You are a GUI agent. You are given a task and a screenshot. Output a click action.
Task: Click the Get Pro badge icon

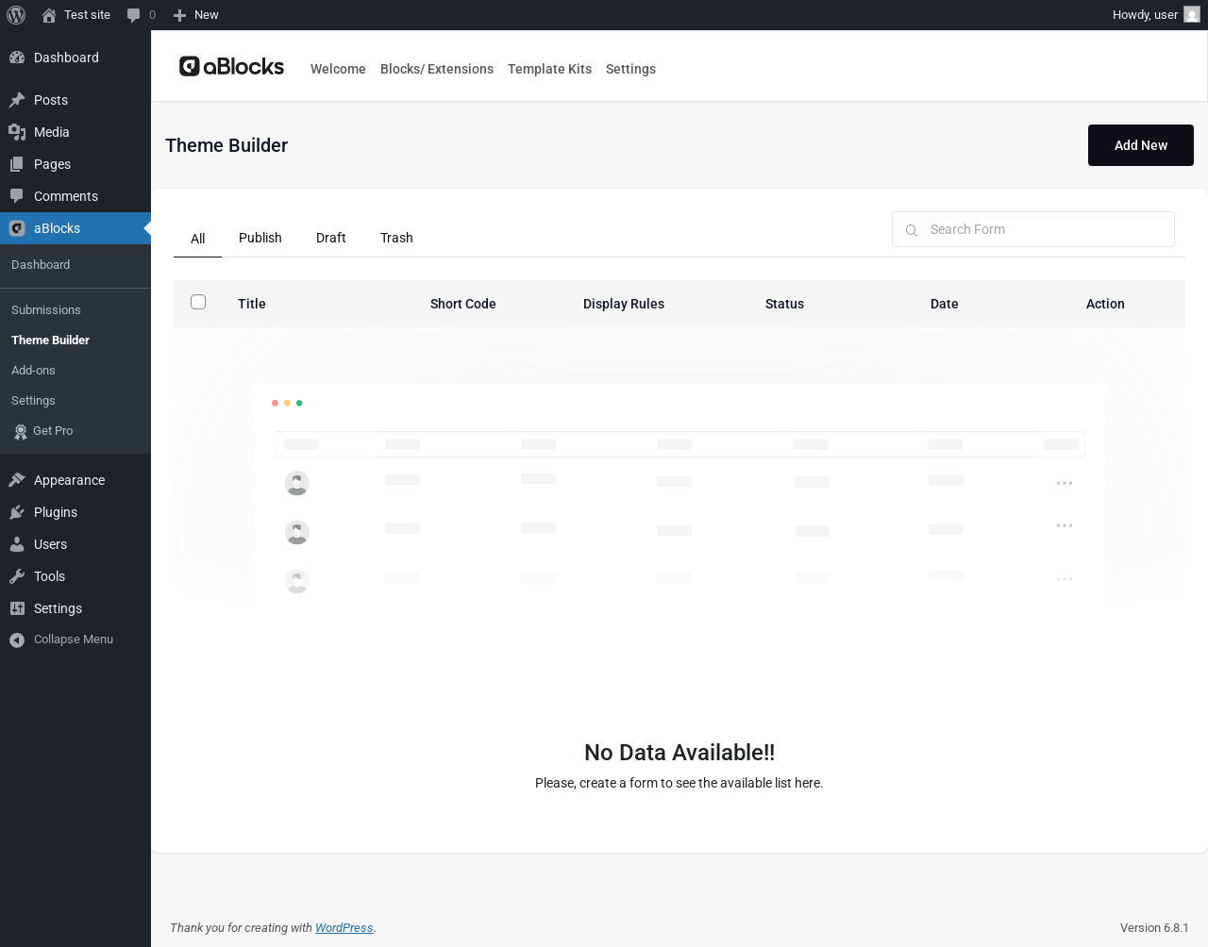tap(21, 432)
